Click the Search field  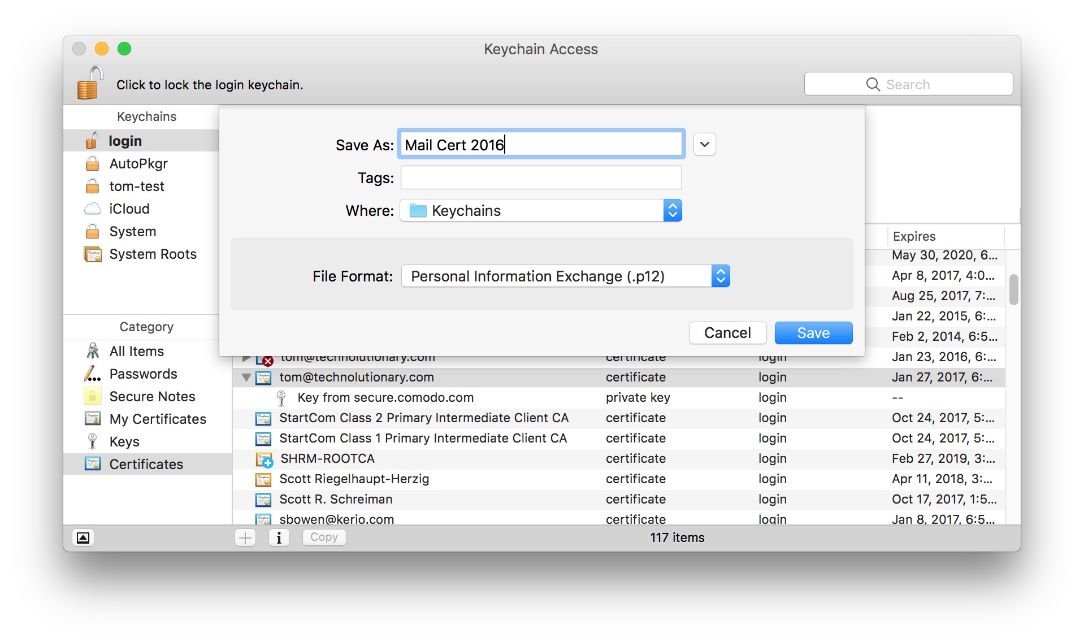point(908,84)
